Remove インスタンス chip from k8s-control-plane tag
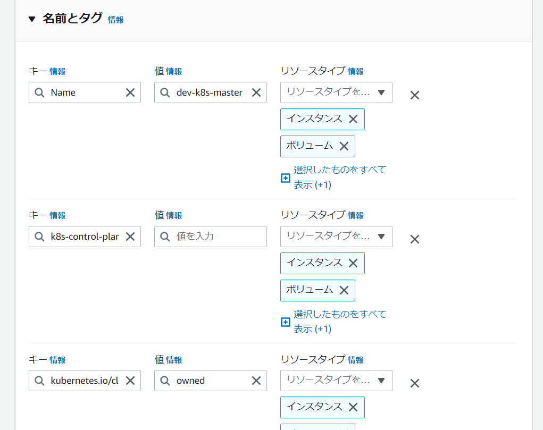 (x=353, y=263)
